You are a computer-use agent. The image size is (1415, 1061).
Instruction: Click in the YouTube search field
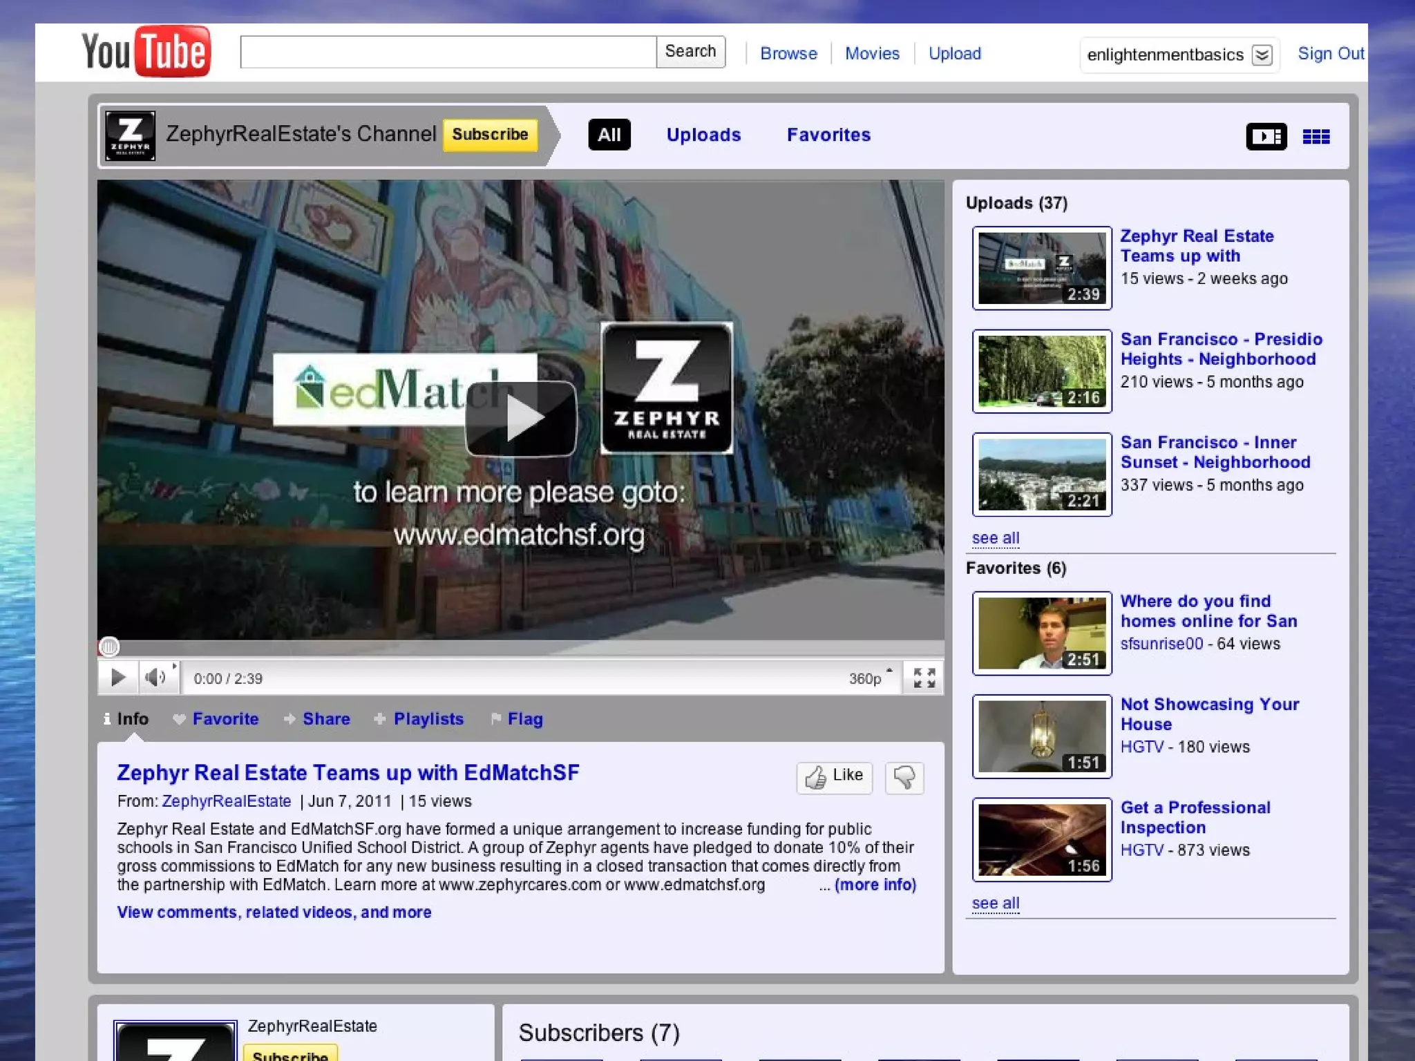click(448, 52)
